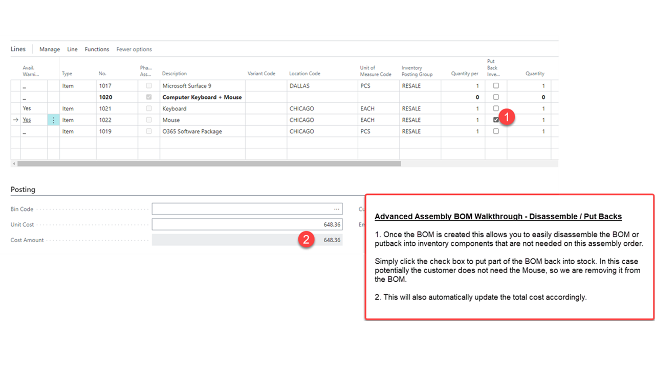Screen dimensions: 655x368
Task: Click item number 1017 cell
Action: click(117, 86)
